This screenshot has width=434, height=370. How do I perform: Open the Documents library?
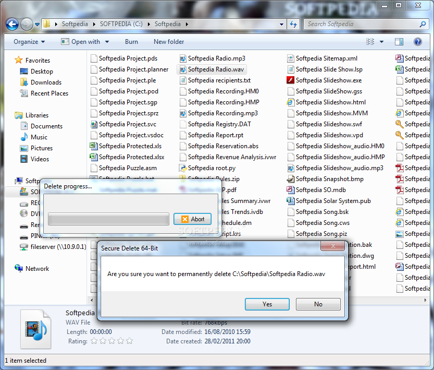click(x=41, y=126)
